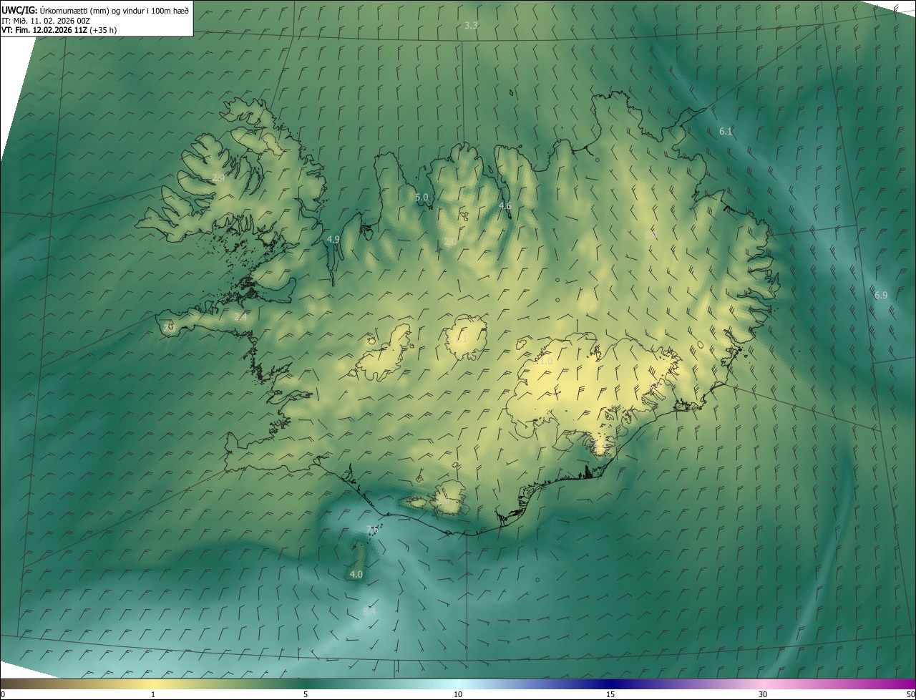This screenshot has height=700, width=916.
Task: Click the 4.9 value at the northwest fjord
Action: click(x=333, y=239)
